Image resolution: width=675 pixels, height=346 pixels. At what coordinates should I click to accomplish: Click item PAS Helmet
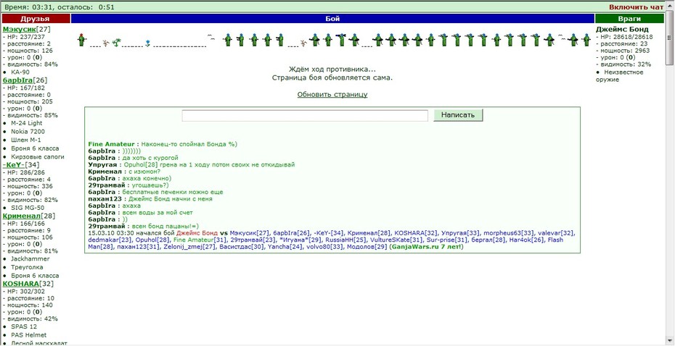(28, 335)
